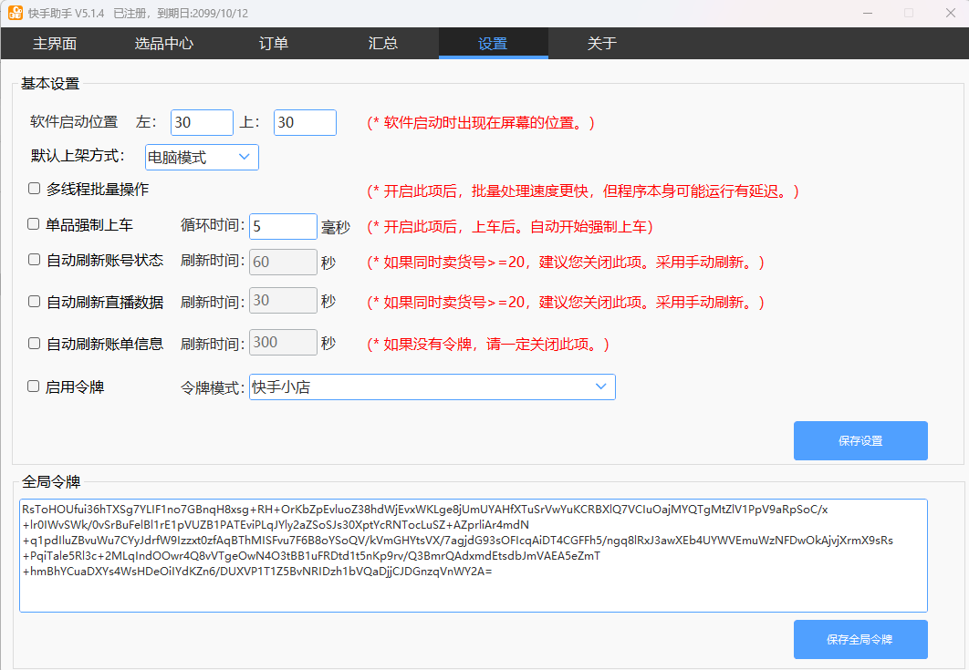Expand the 默认上架方式 dropdown showing 电脑模式
This screenshot has width=969, height=670.
coord(202,158)
